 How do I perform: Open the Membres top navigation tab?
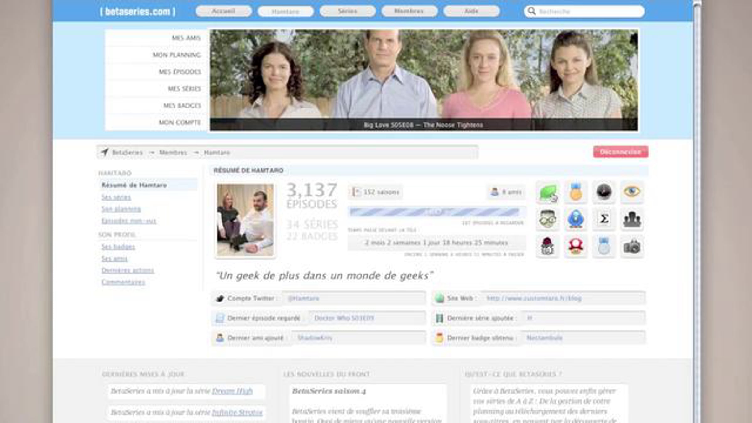pos(409,11)
